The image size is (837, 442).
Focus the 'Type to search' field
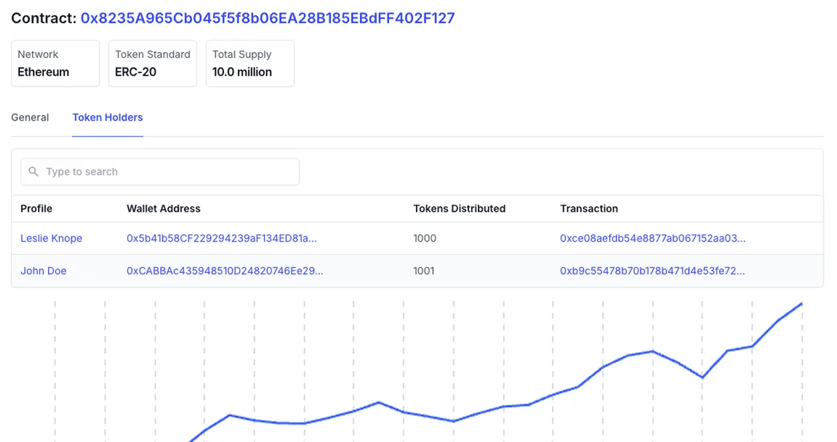click(167, 172)
